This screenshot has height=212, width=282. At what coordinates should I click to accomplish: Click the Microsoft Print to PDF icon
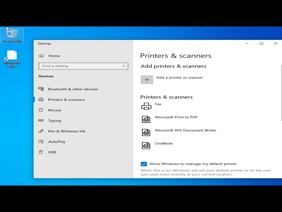(146, 119)
